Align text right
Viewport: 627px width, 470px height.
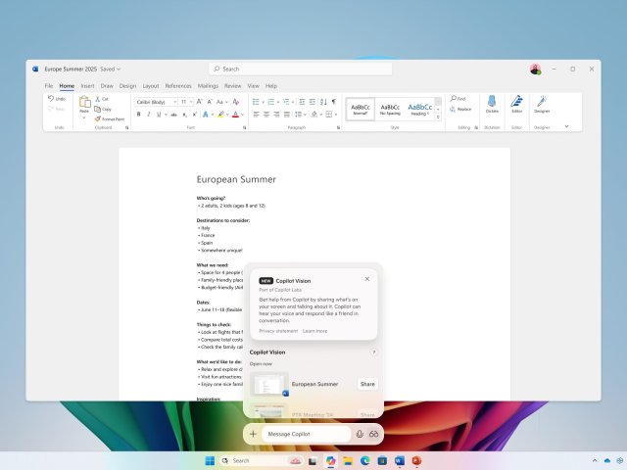point(276,115)
